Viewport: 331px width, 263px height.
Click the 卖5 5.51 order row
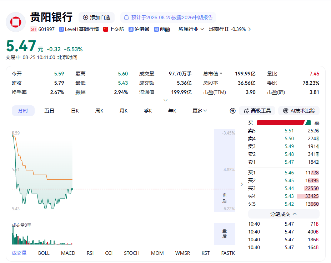284,131
